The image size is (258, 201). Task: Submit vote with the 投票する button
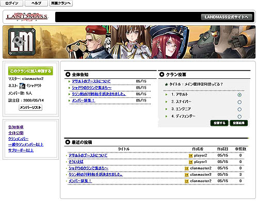(x=219, y=123)
